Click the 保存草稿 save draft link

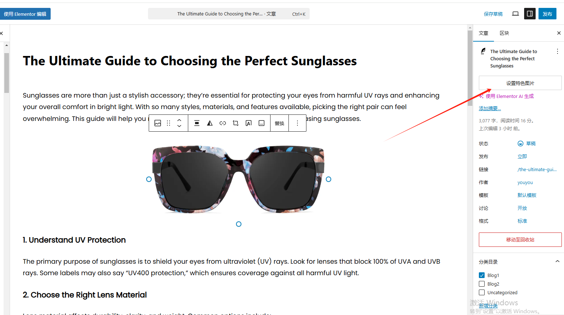point(493,14)
